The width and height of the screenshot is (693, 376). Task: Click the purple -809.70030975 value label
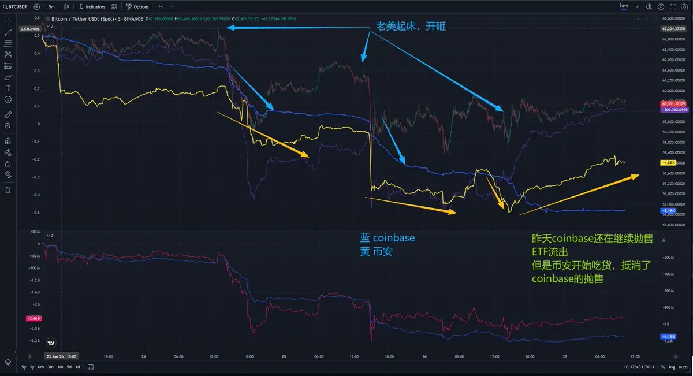[676, 109]
